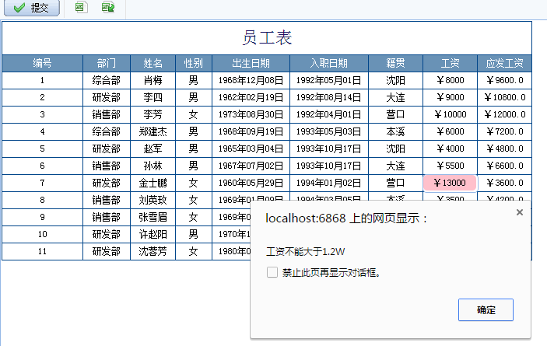Click salary cell ￥4000
This screenshot has height=346, width=547.
(450, 149)
